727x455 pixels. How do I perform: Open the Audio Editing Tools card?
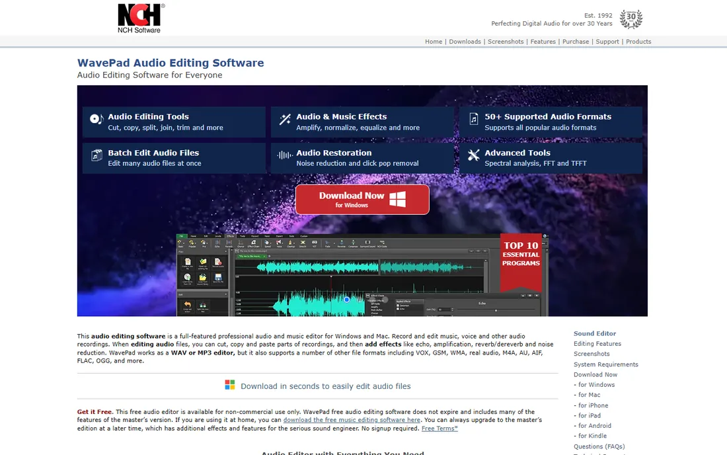174,122
